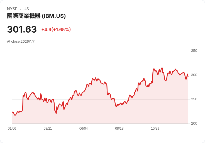Select the 200 y-axis label

(194, 123)
